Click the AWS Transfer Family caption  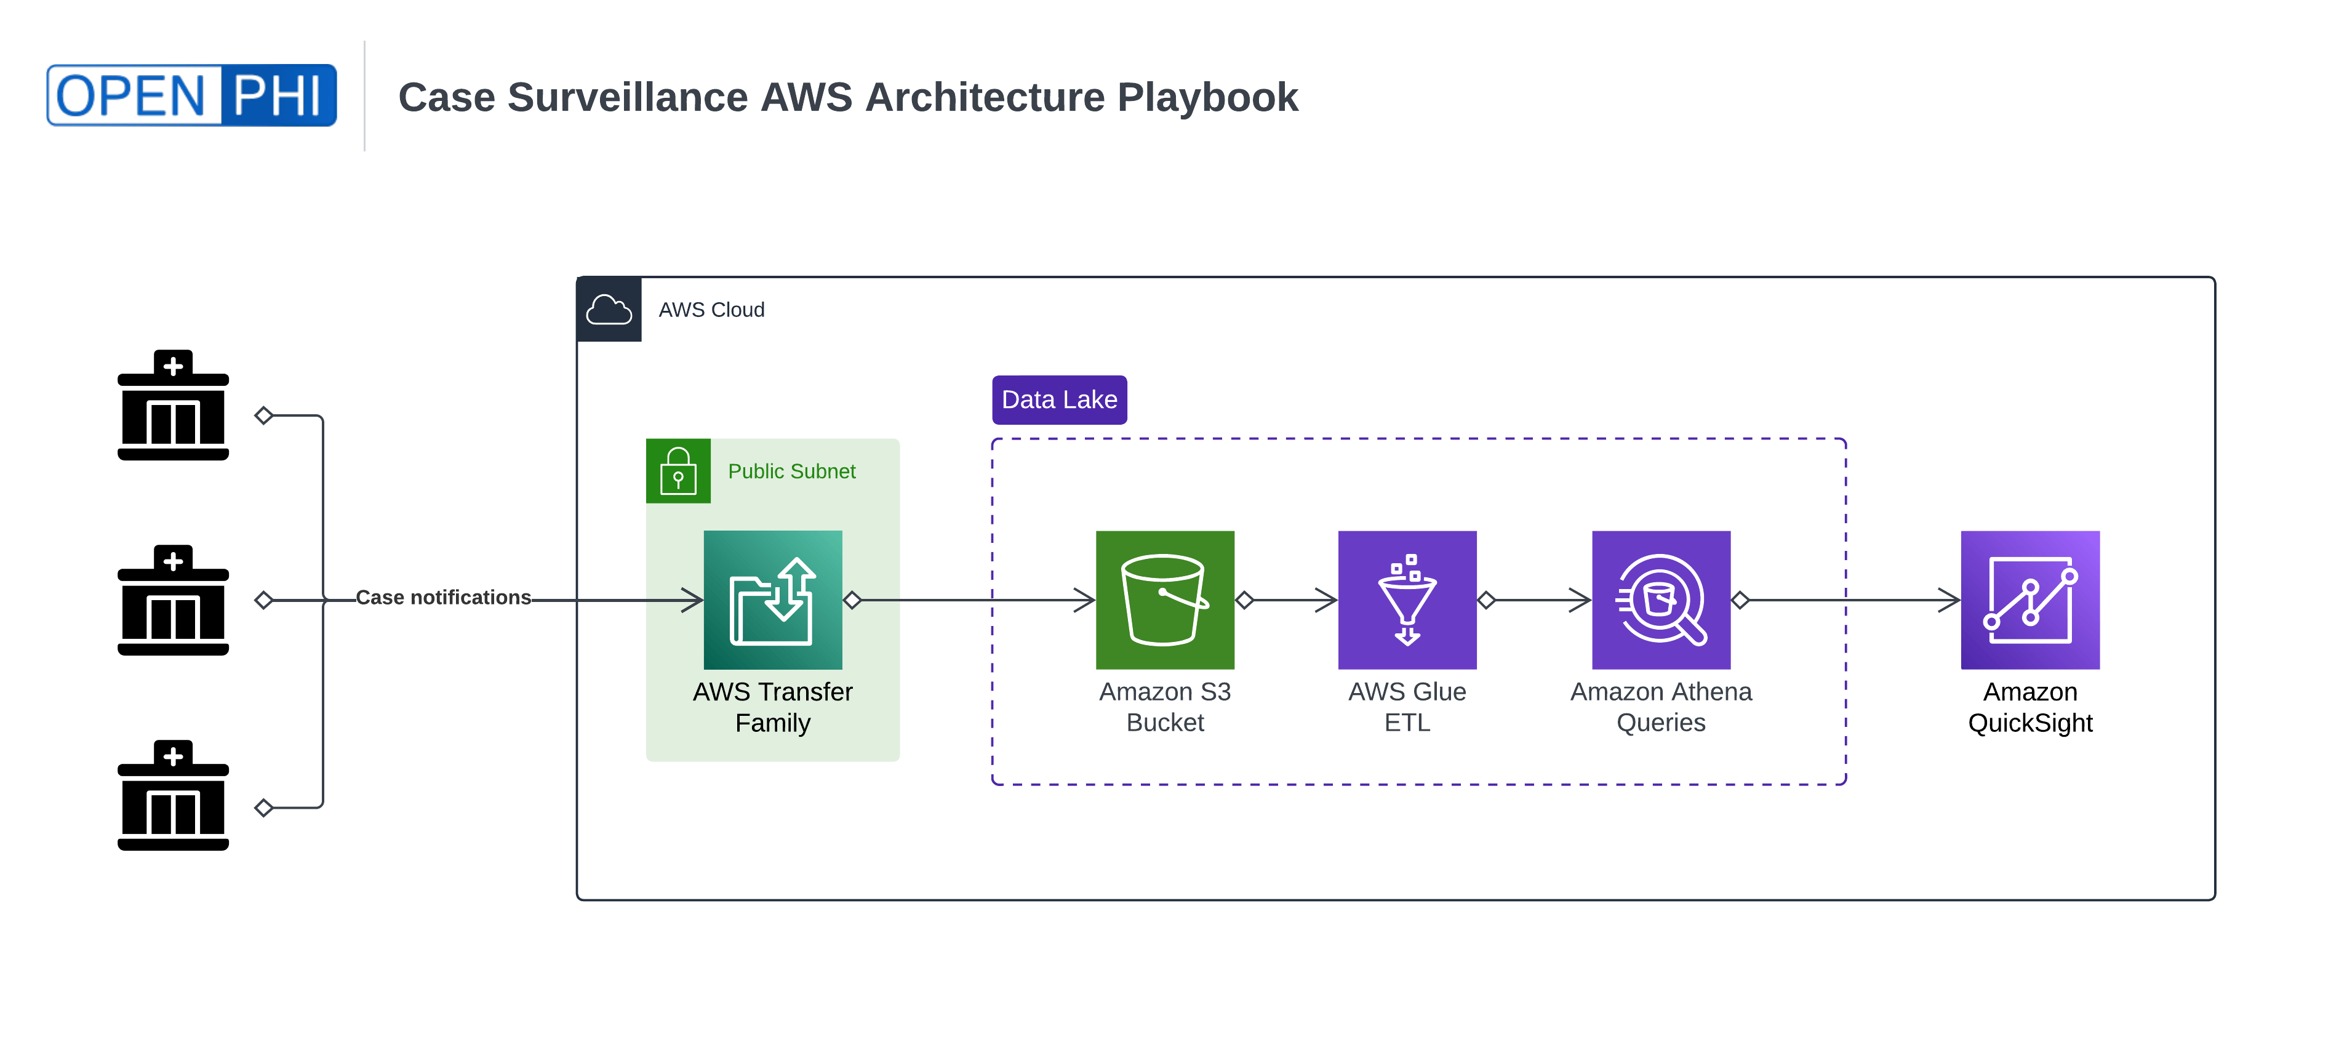tap(773, 707)
